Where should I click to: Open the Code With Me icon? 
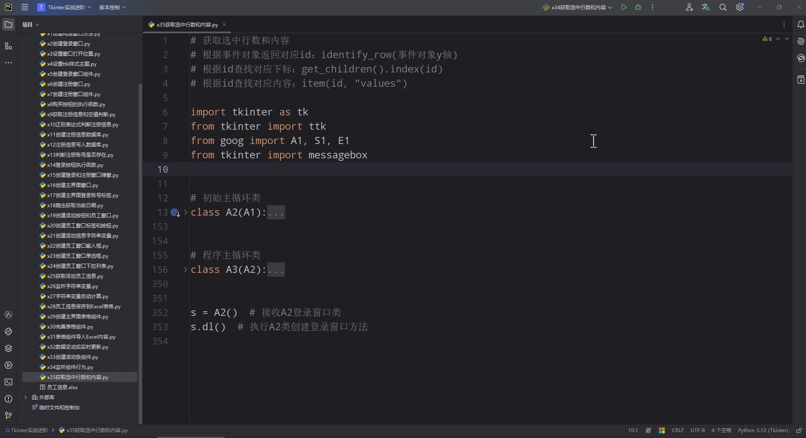coord(690,7)
